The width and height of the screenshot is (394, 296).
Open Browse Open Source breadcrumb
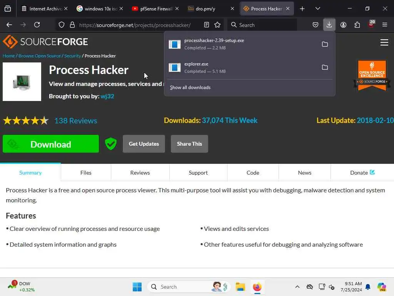[x=40, y=56]
